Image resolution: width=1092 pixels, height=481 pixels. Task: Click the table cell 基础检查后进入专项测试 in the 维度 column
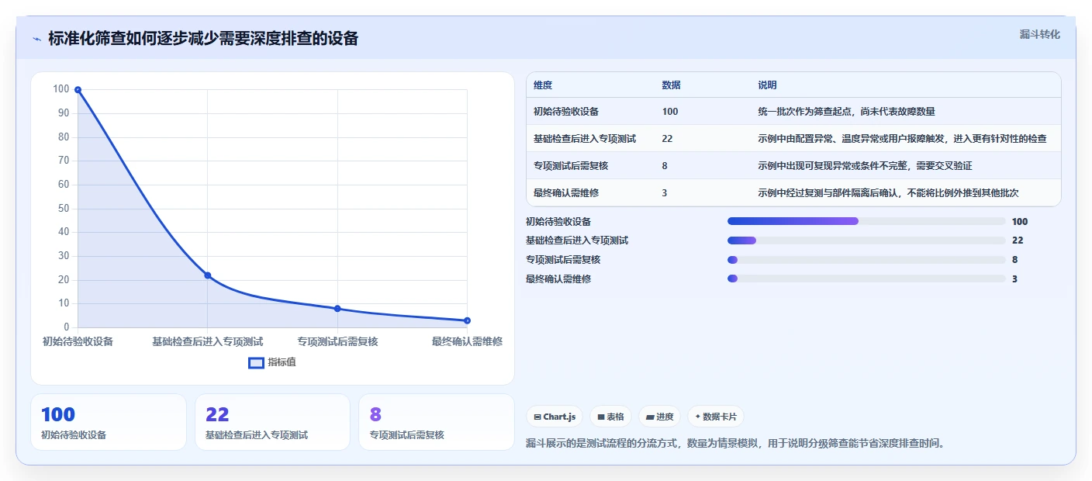coord(585,139)
